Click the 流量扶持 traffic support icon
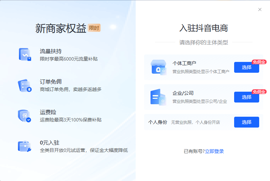Image resolution: width=270 pixels, height=181 pixels. [25, 54]
